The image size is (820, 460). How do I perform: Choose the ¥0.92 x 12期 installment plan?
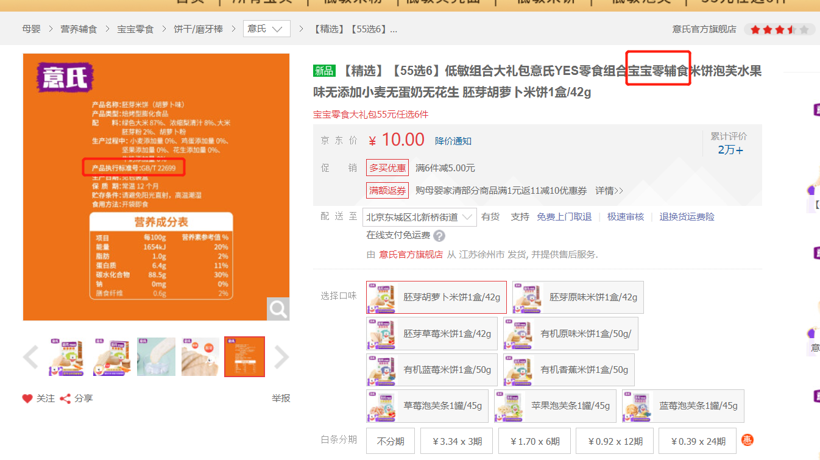[x=615, y=441]
